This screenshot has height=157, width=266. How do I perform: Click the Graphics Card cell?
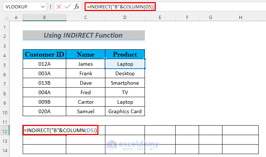[125, 111]
